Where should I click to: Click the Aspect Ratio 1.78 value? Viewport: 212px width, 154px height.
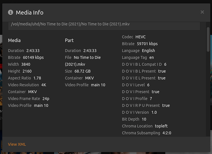coord(37,78)
